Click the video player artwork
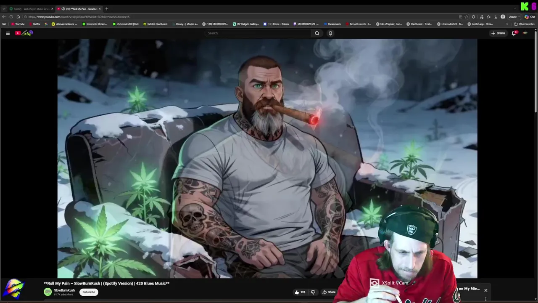The width and height of the screenshot is (538, 303). (x=267, y=159)
